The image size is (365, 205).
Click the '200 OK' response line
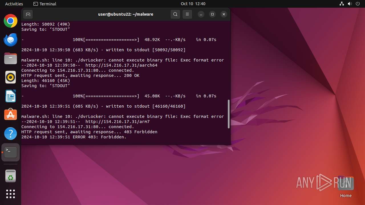(80, 75)
